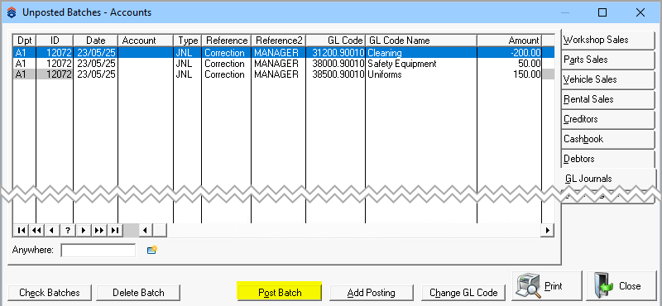Switch to Vehicle Sales tab
This screenshot has width=662, height=306.
[607, 79]
